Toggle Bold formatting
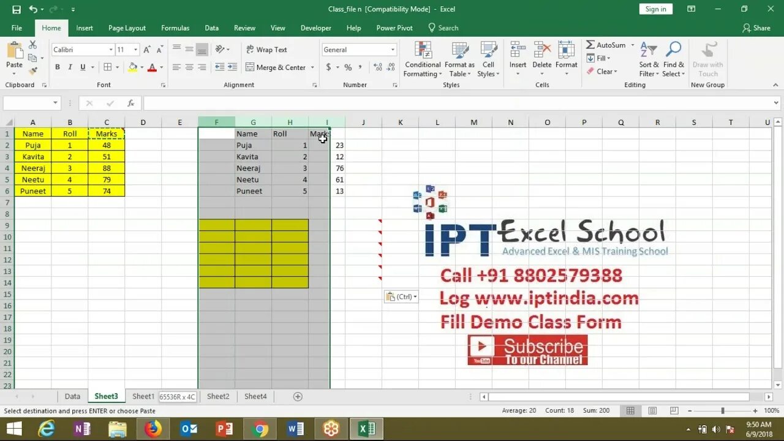This screenshot has height=441, width=784. click(58, 67)
